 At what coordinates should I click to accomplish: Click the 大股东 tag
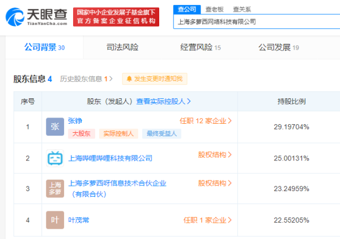82,134
